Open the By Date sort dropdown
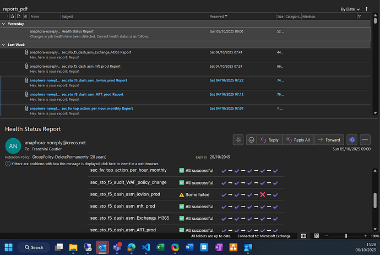Screen dimensions: 380x255 (x=351, y=9)
